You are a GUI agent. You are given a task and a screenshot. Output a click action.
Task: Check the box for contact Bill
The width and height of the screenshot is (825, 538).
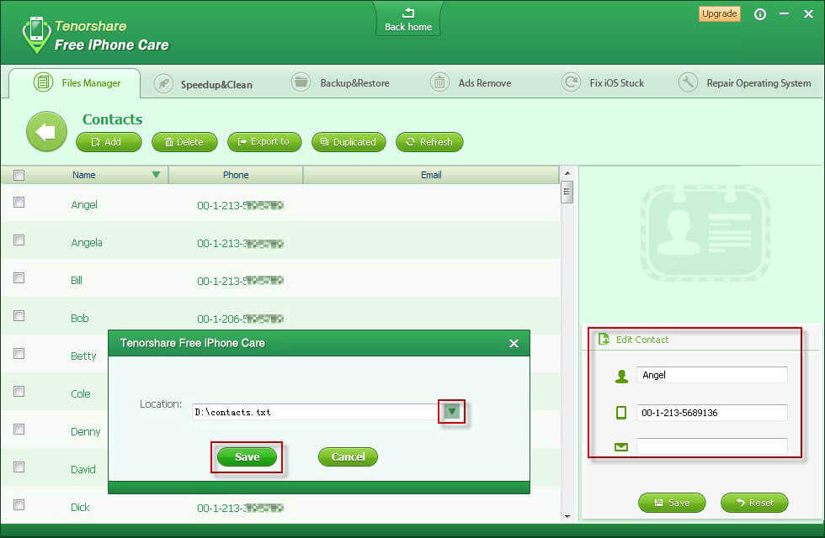point(19,278)
